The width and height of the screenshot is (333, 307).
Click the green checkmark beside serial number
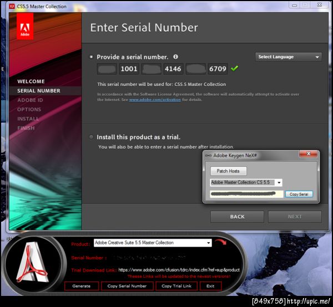(234, 68)
